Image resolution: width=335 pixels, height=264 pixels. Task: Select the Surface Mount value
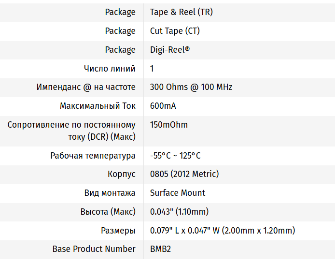click(x=178, y=193)
